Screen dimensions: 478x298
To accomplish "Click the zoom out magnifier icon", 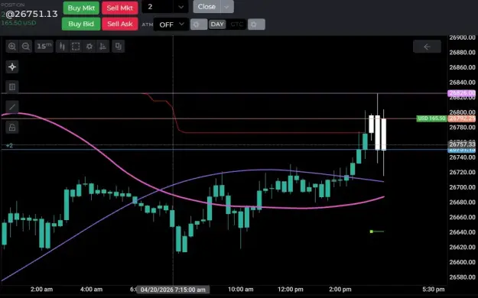I will [26, 47].
